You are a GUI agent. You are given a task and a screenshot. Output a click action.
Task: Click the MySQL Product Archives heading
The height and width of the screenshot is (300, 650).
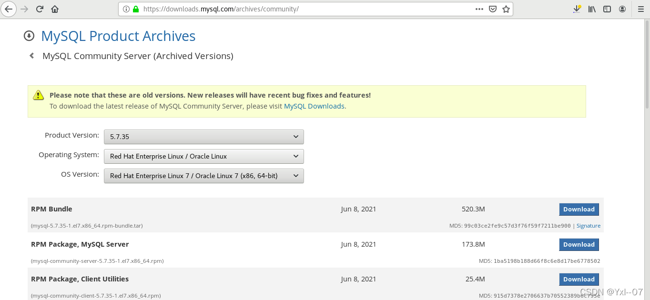pyautogui.click(x=118, y=36)
